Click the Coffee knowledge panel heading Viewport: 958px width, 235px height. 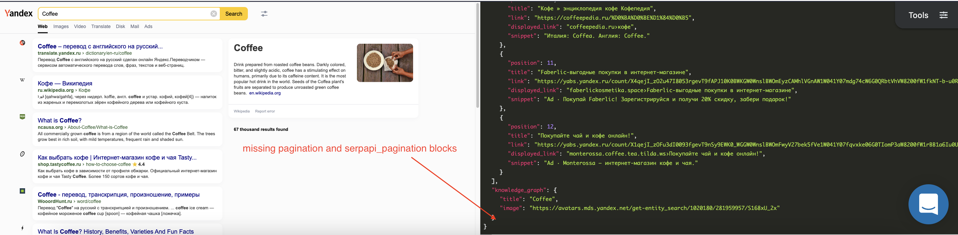tap(248, 48)
